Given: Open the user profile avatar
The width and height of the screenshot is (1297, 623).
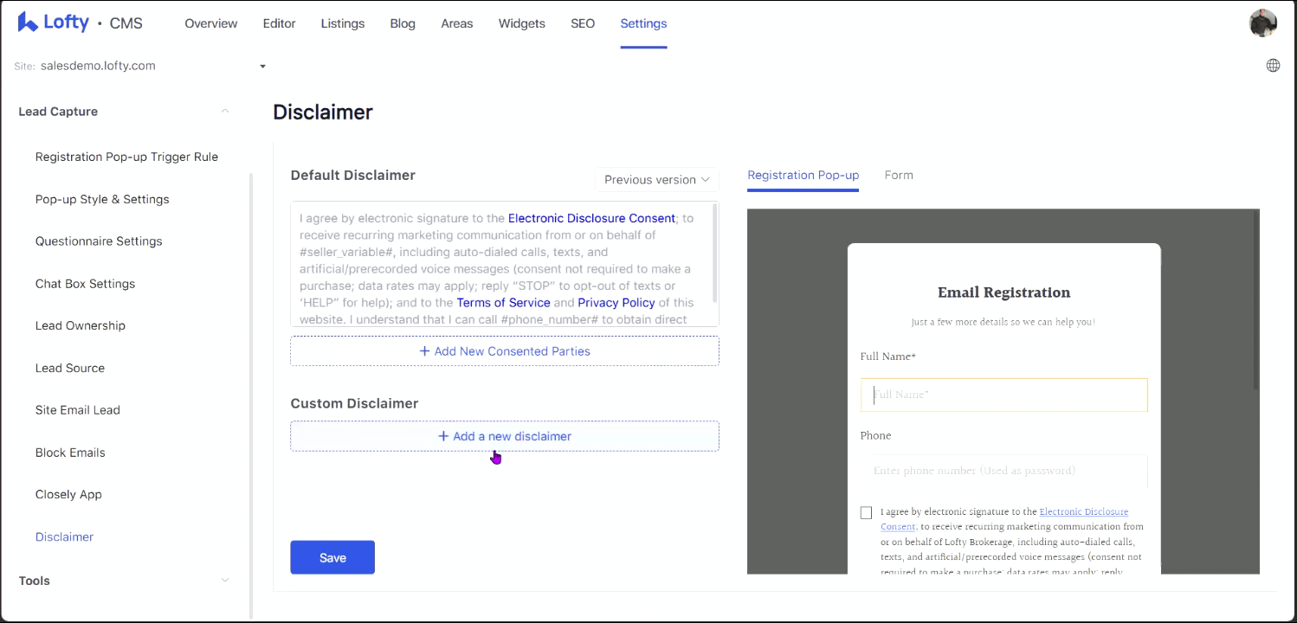Looking at the screenshot, I should (x=1263, y=23).
